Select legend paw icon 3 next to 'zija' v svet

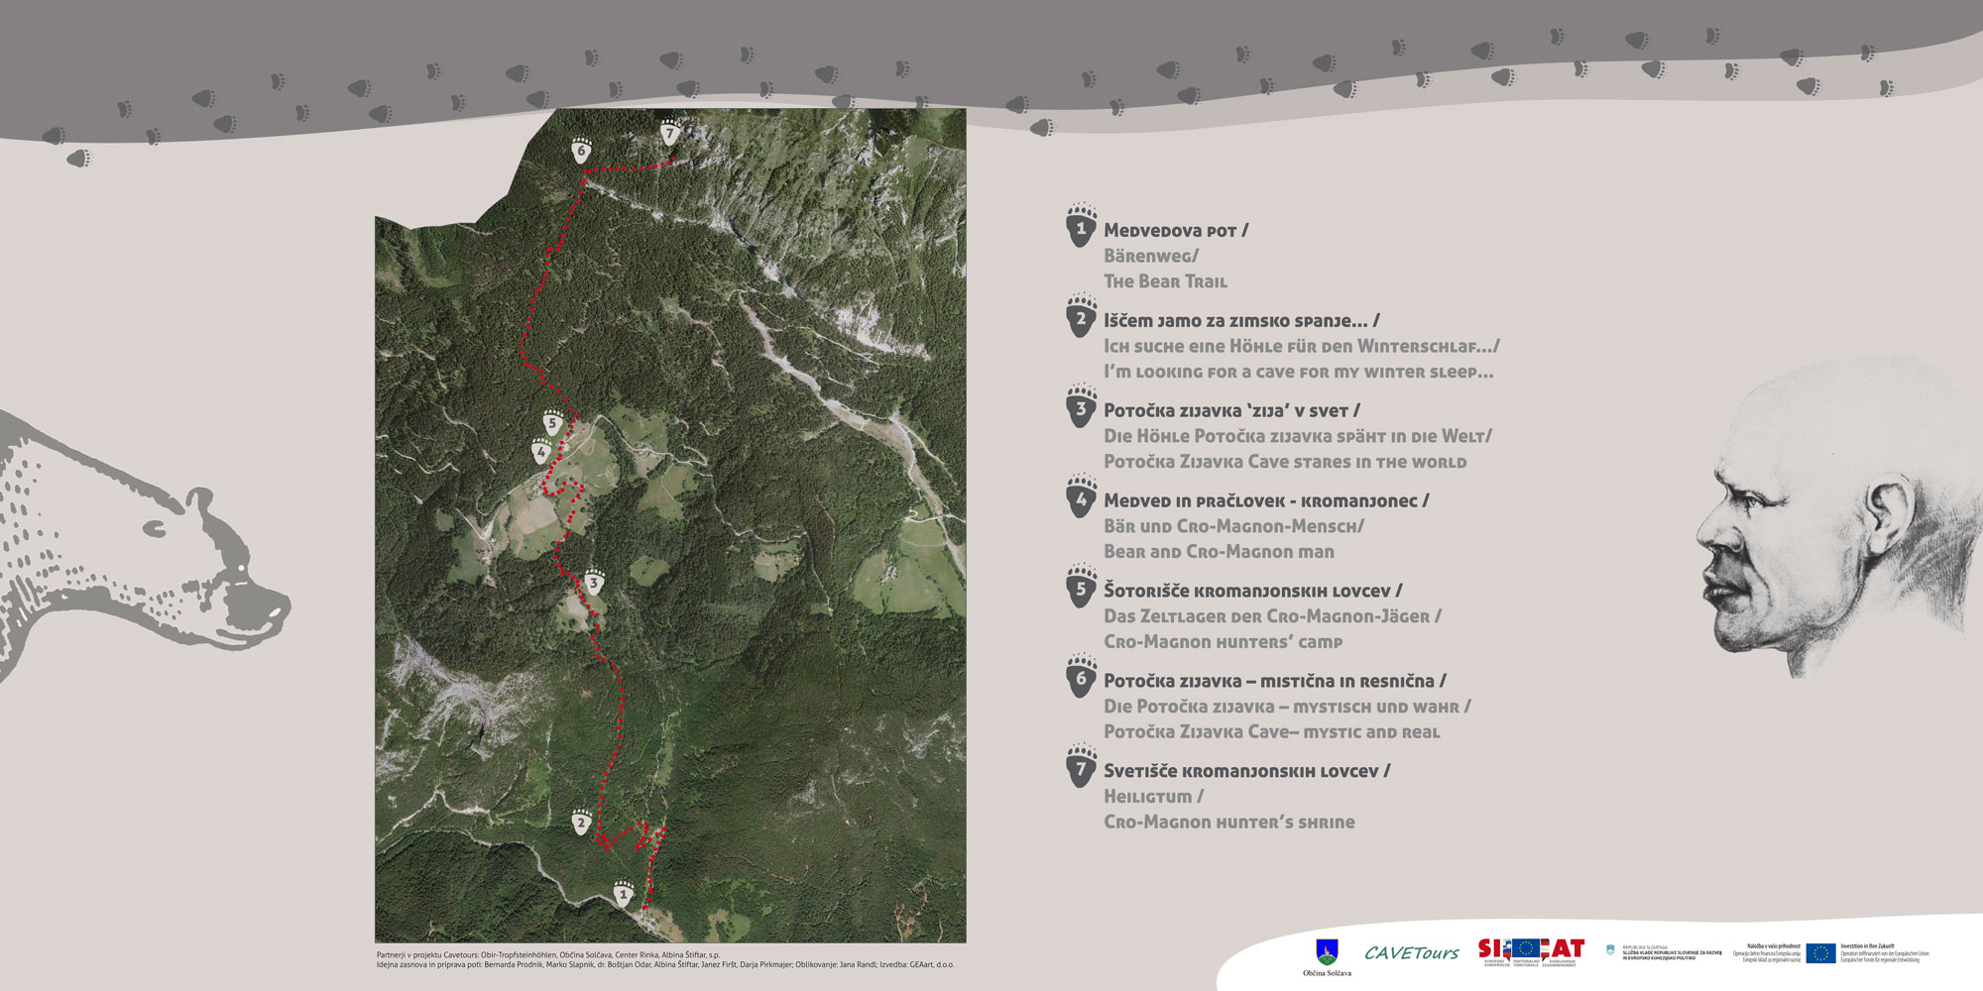pos(1081,406)
